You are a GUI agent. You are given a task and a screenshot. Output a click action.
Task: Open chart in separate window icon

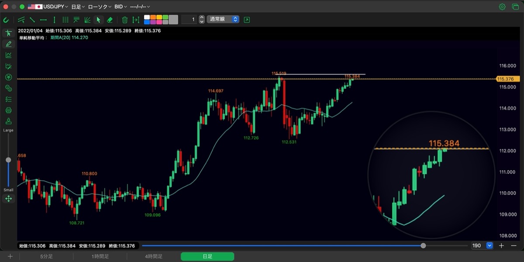click(247, 20)
